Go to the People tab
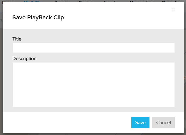186x135 pixels. (62, 1)
